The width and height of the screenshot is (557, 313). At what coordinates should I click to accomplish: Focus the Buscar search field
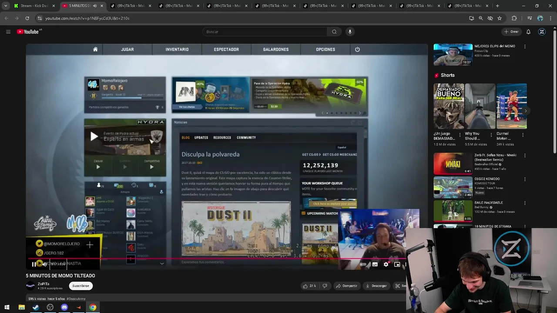(265, 32)
